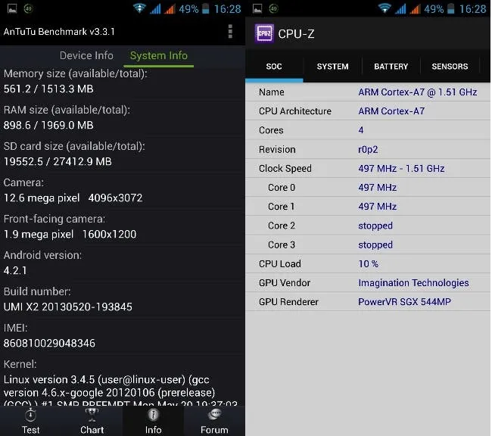The height and width of the screenshot is (436, 492).
Task: Select System Info tab
Action: [x=159, y=55]
